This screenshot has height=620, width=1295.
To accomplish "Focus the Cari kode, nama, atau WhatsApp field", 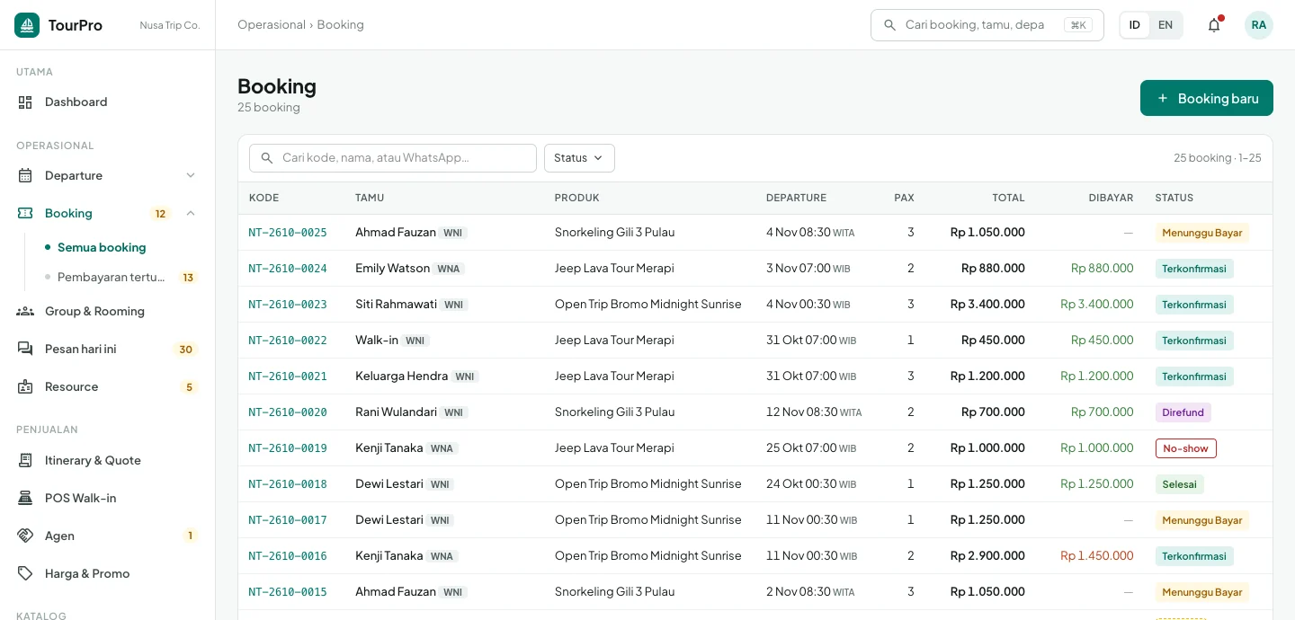I will pyautogui.click(x=393, y=158).
